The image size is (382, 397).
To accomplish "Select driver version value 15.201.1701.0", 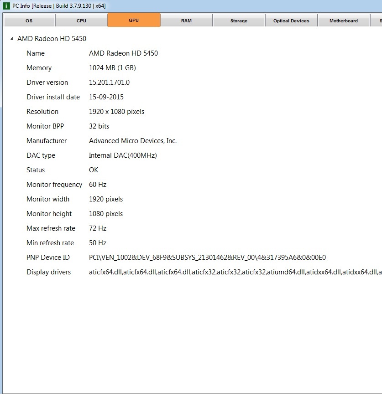I will tap(109, 82).
